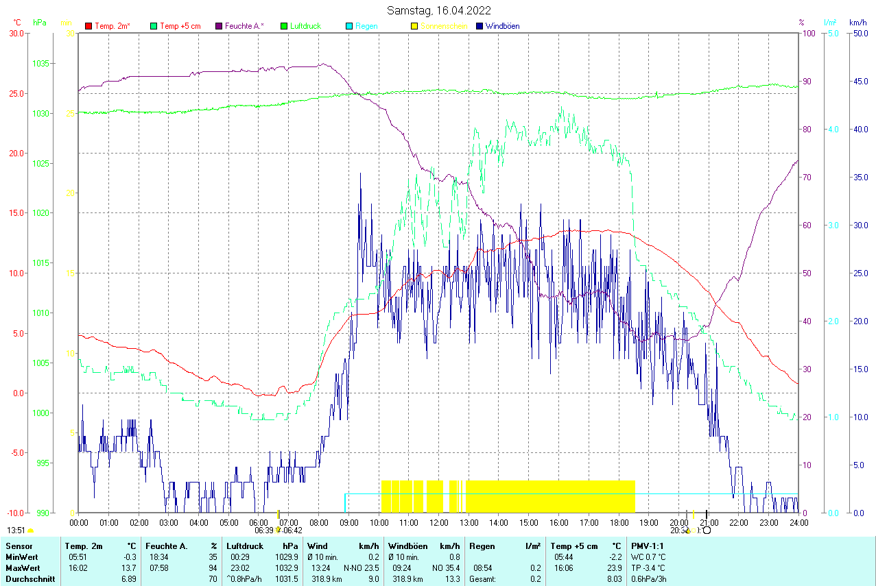This screenshot has height=586, width=876.
Task: Click the min pressure value 1029.9
Action: point(287,557)
